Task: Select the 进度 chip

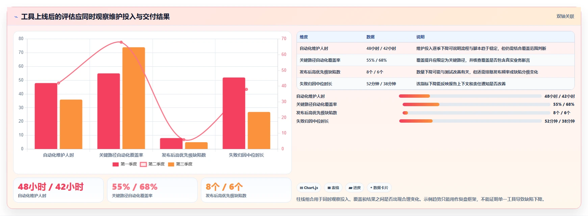Action: [355, 188]
